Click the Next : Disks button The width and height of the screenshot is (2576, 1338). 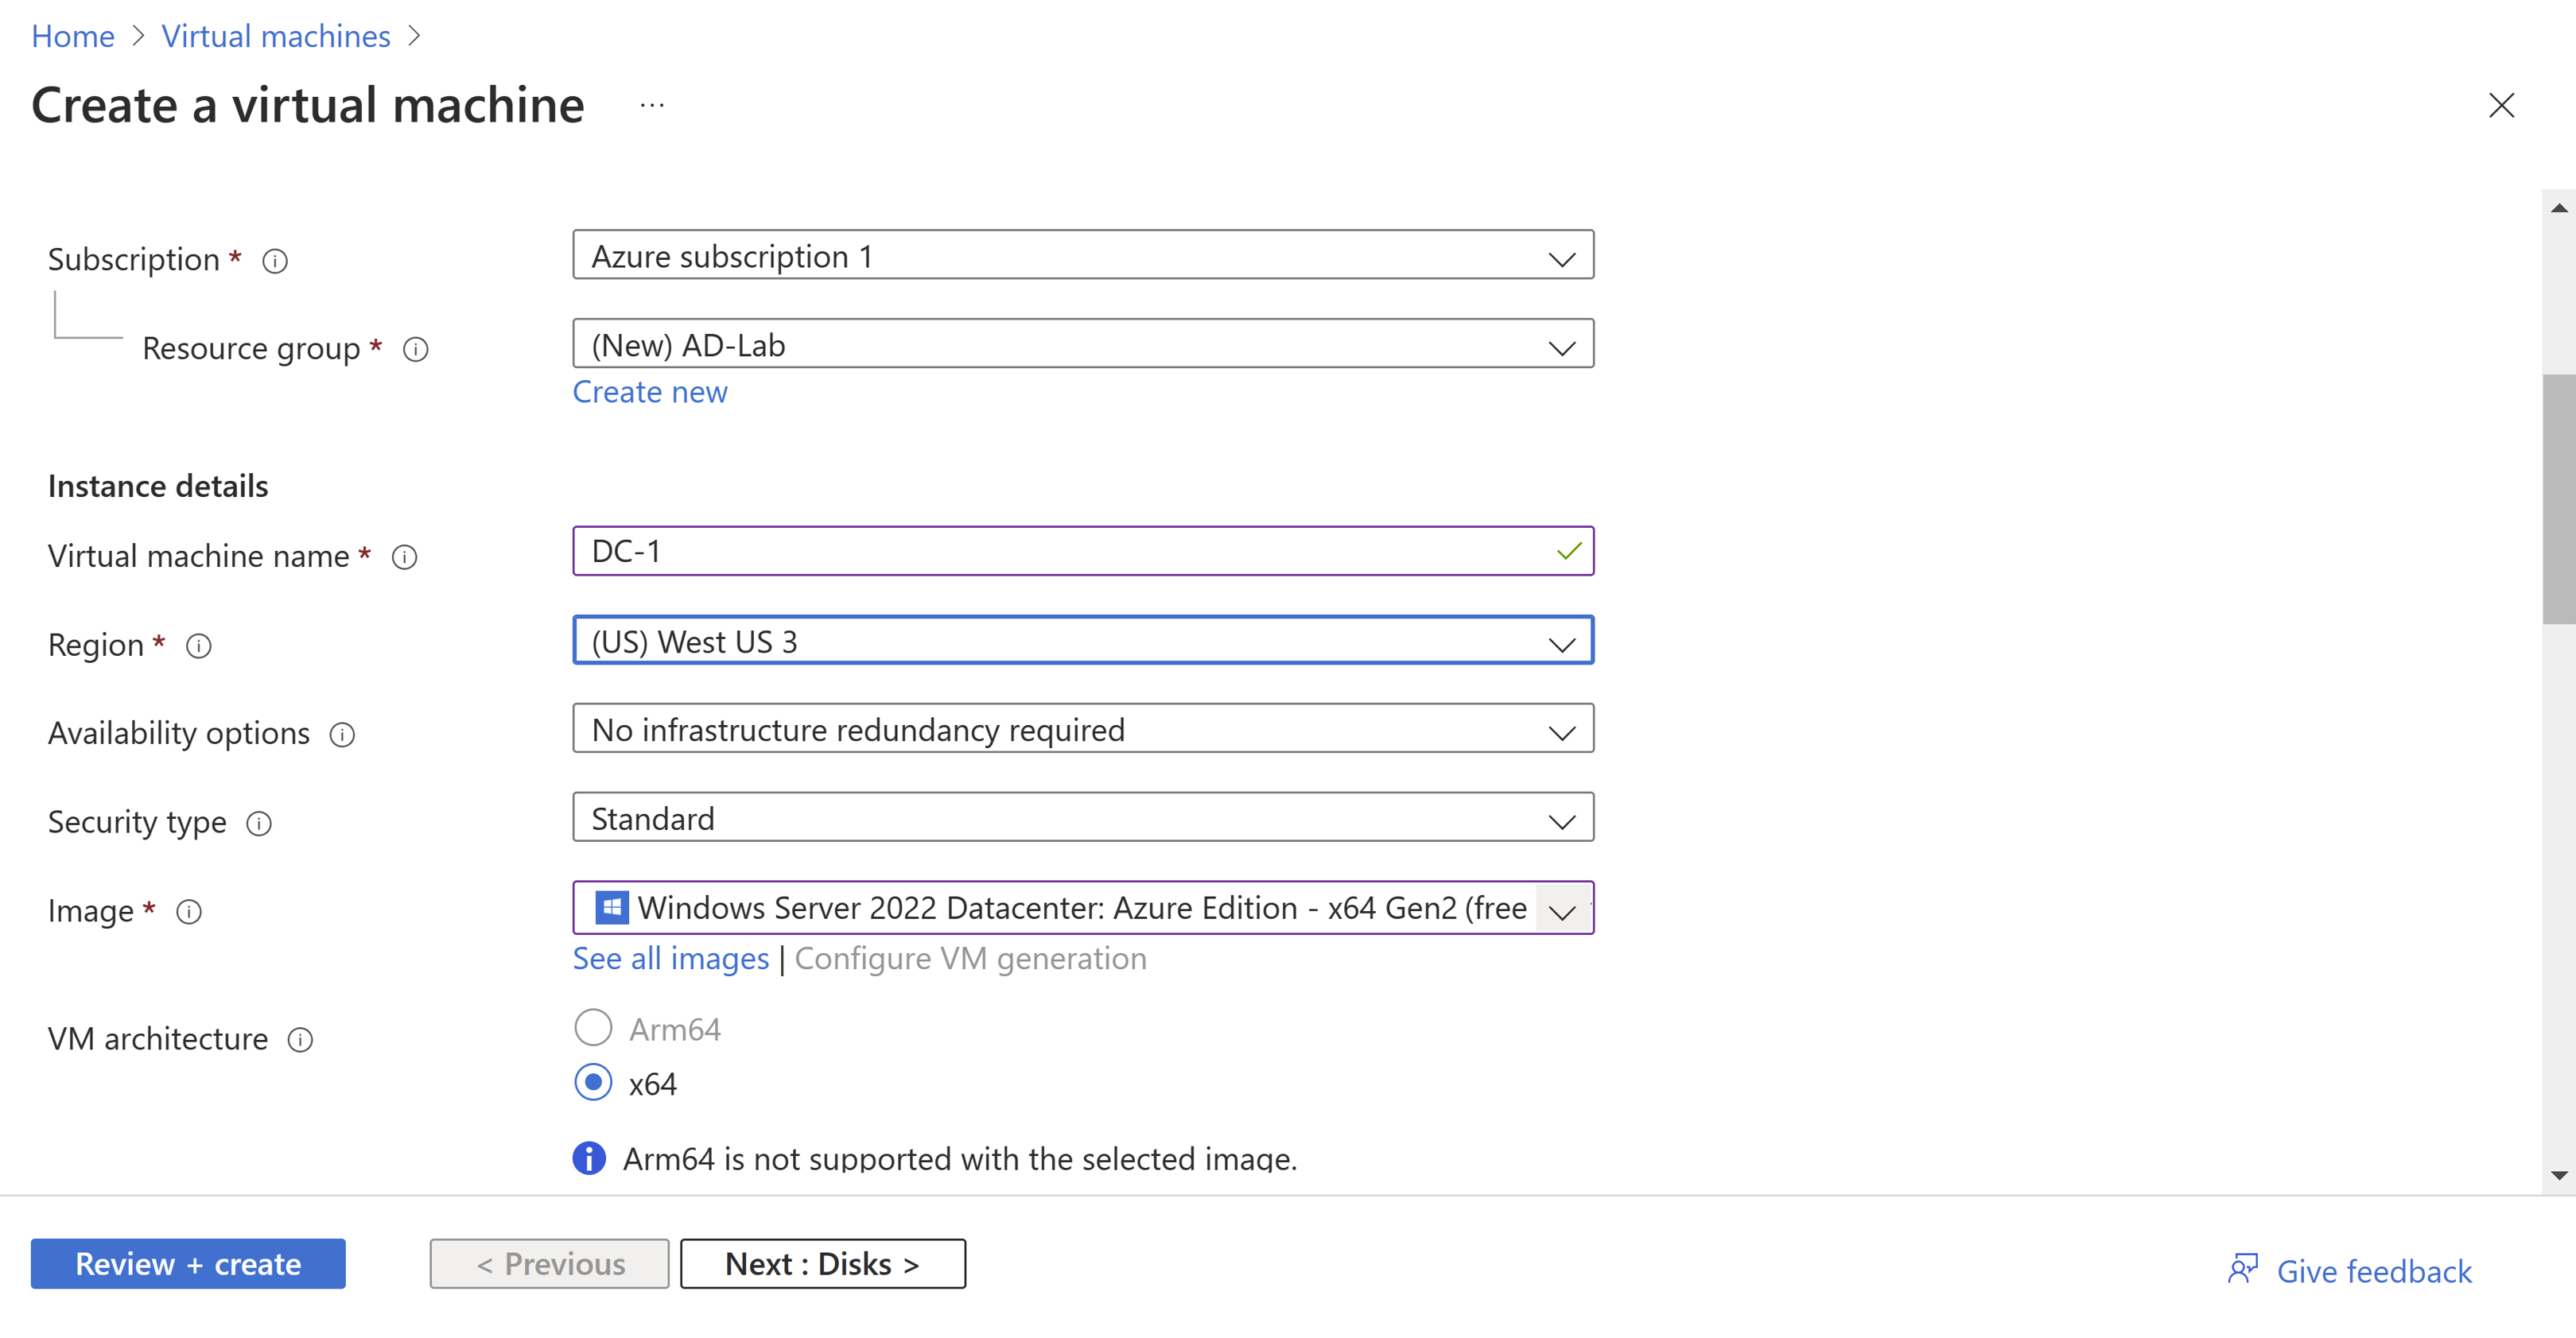tap(822, 1263)
